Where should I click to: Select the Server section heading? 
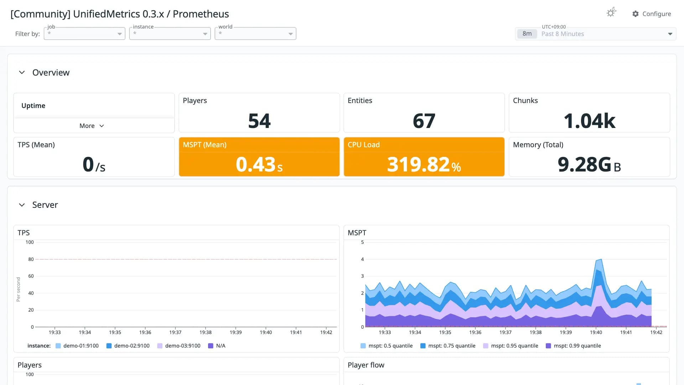pyautogui.click(x=45, y=205)
